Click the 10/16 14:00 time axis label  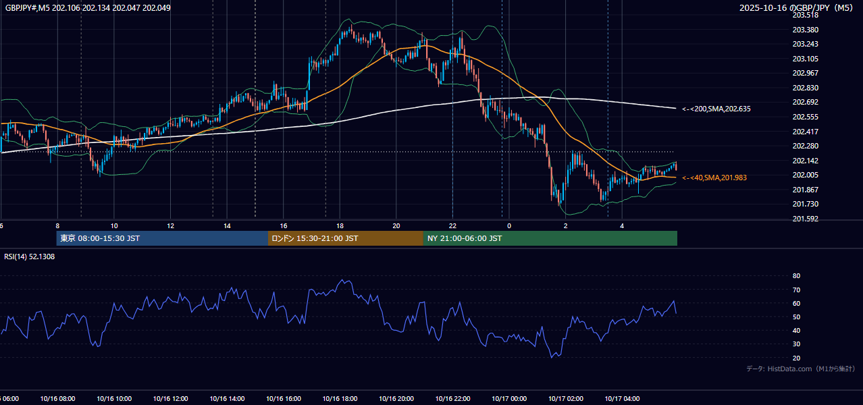pos(227,399)
